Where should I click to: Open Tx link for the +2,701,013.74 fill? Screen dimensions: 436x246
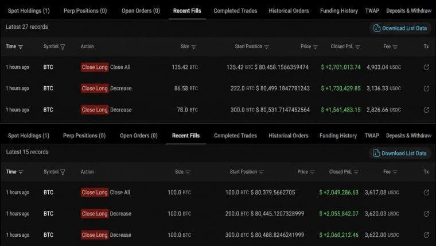point(426,67)
